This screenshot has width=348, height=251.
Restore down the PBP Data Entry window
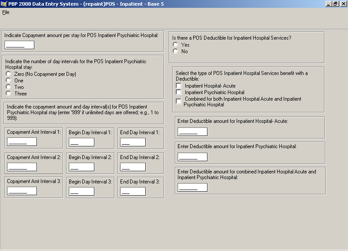pyautogui.click(x=335, y=4)
